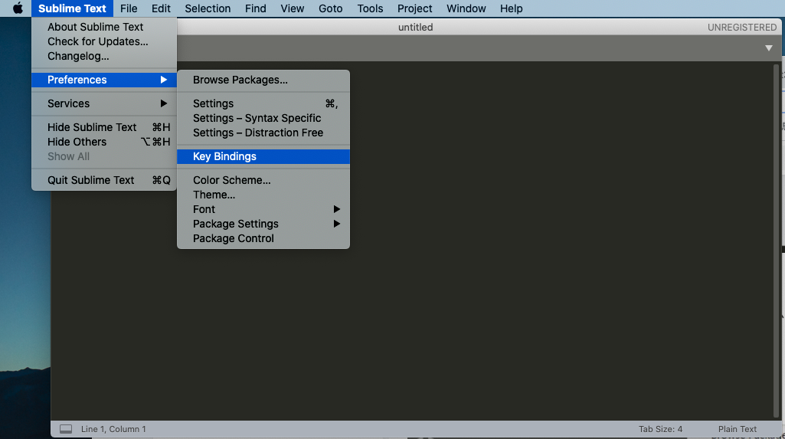Viewport: 785px width, 439px height.
Task: Open Settings with Command-comma shortcut
Action: tap(263, 103)
